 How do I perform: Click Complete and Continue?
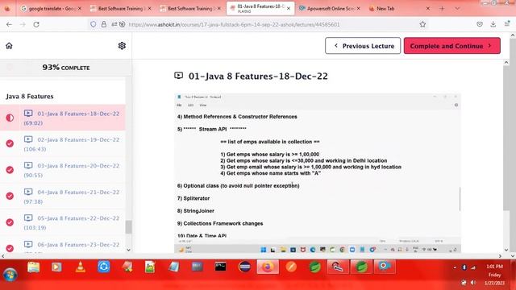point(451,46)
